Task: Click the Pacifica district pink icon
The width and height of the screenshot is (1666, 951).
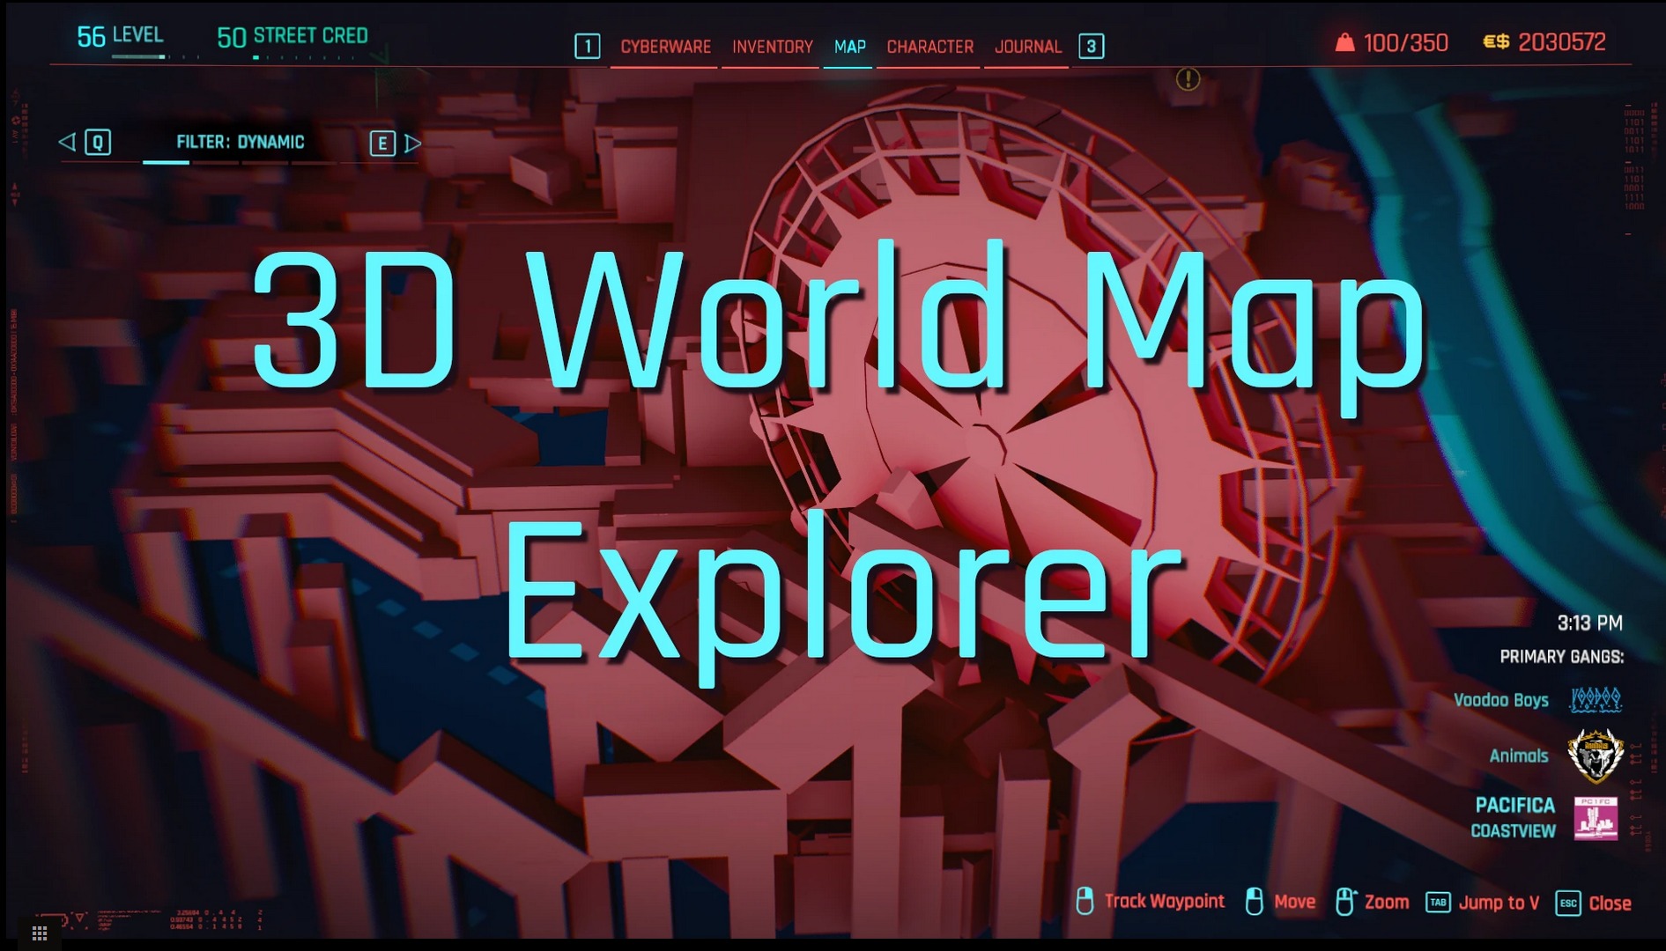Action: click(1596, 819)
